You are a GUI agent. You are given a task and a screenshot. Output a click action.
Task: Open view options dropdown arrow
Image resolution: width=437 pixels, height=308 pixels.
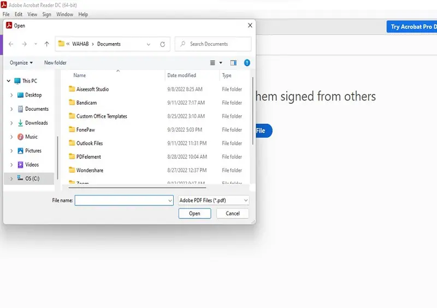[x=221, y=63]
